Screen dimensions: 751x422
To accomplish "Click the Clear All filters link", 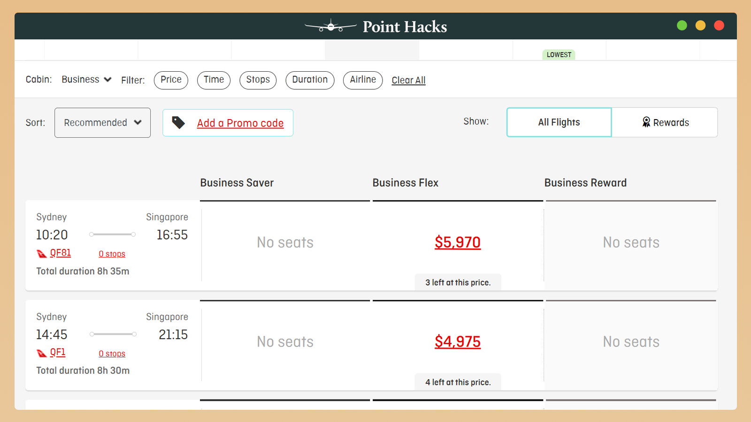I will click(x=408, y=80).
